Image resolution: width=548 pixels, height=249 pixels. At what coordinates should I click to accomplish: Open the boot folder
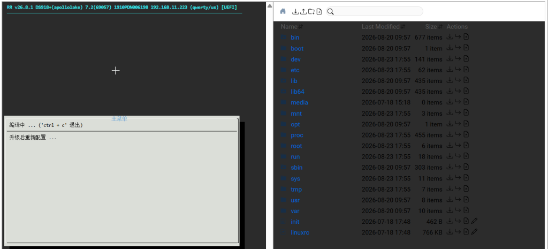297,48
